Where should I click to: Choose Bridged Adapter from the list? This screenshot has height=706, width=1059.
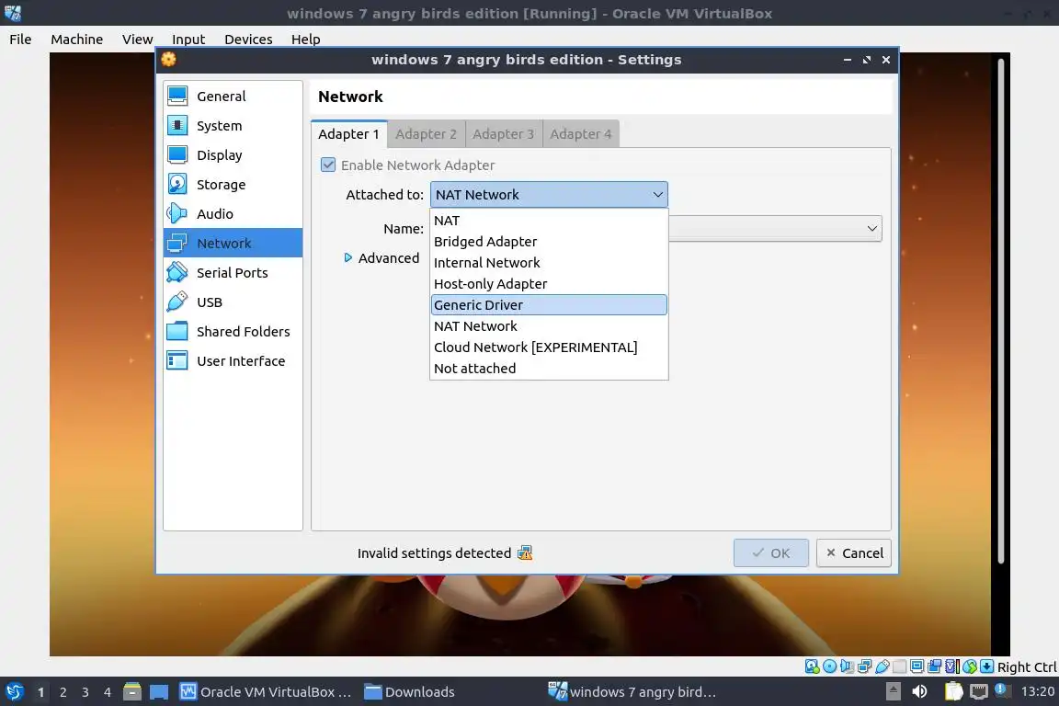coord(549,241)
